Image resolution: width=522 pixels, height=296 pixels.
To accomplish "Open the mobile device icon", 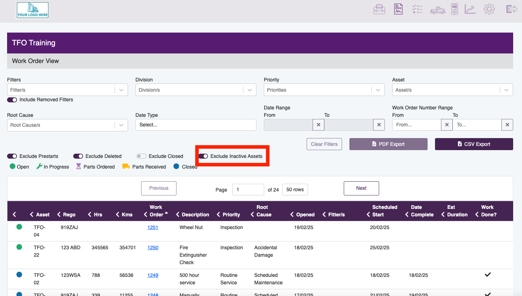I will coord(455,9).
